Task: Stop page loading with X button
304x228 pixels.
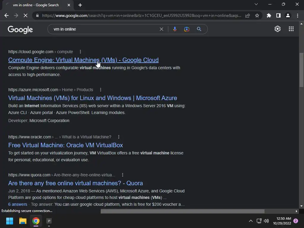Action: click(x=26, y=15)
